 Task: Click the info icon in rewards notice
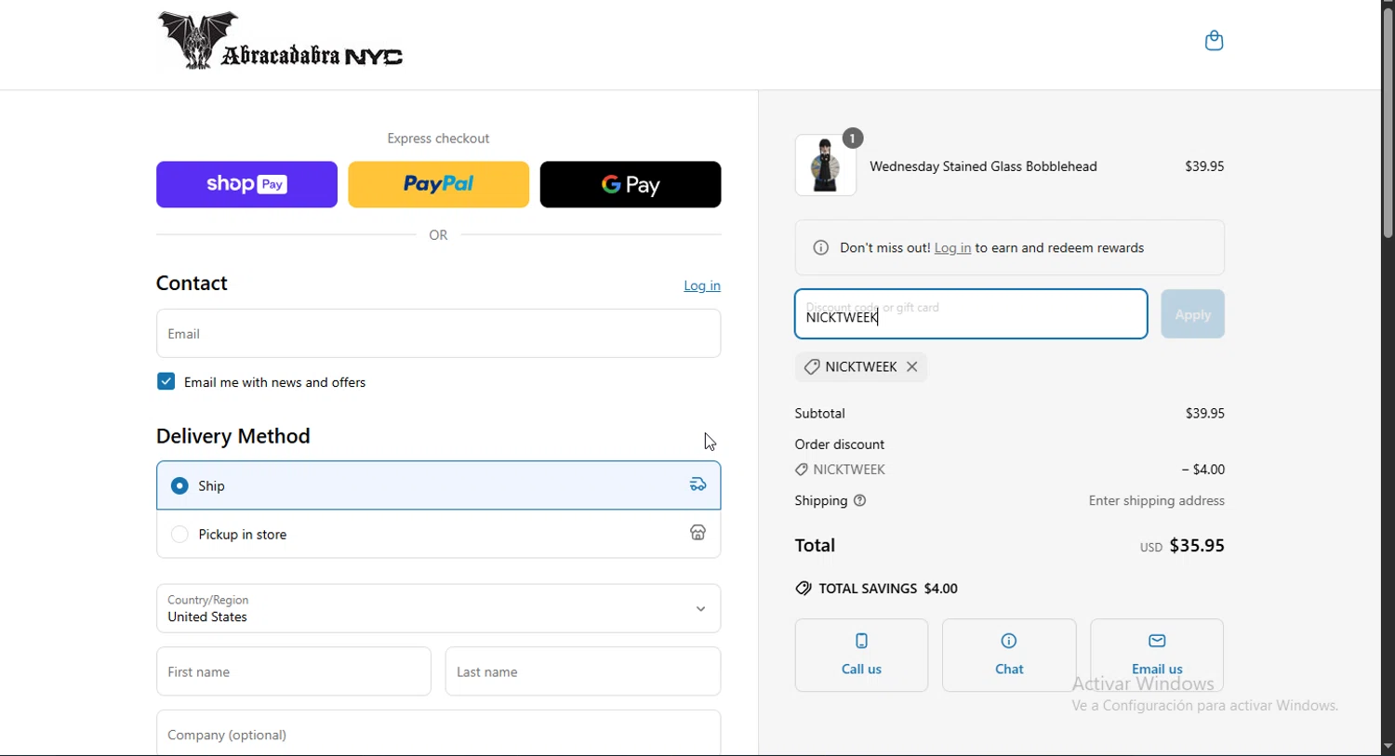(821, 248)
